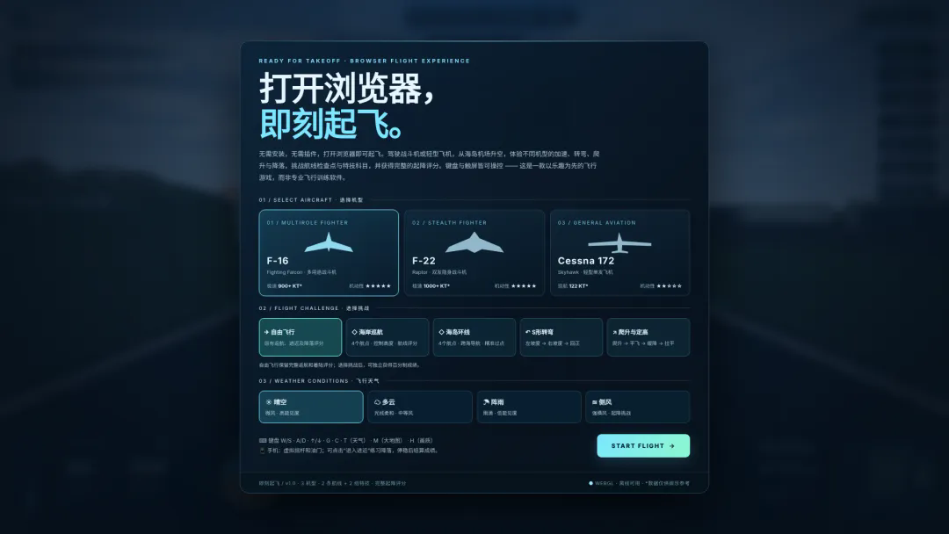Screen dimensions: 949x534
Task: Click the footer version text 'v1.0'
Action: click(291, 483)
